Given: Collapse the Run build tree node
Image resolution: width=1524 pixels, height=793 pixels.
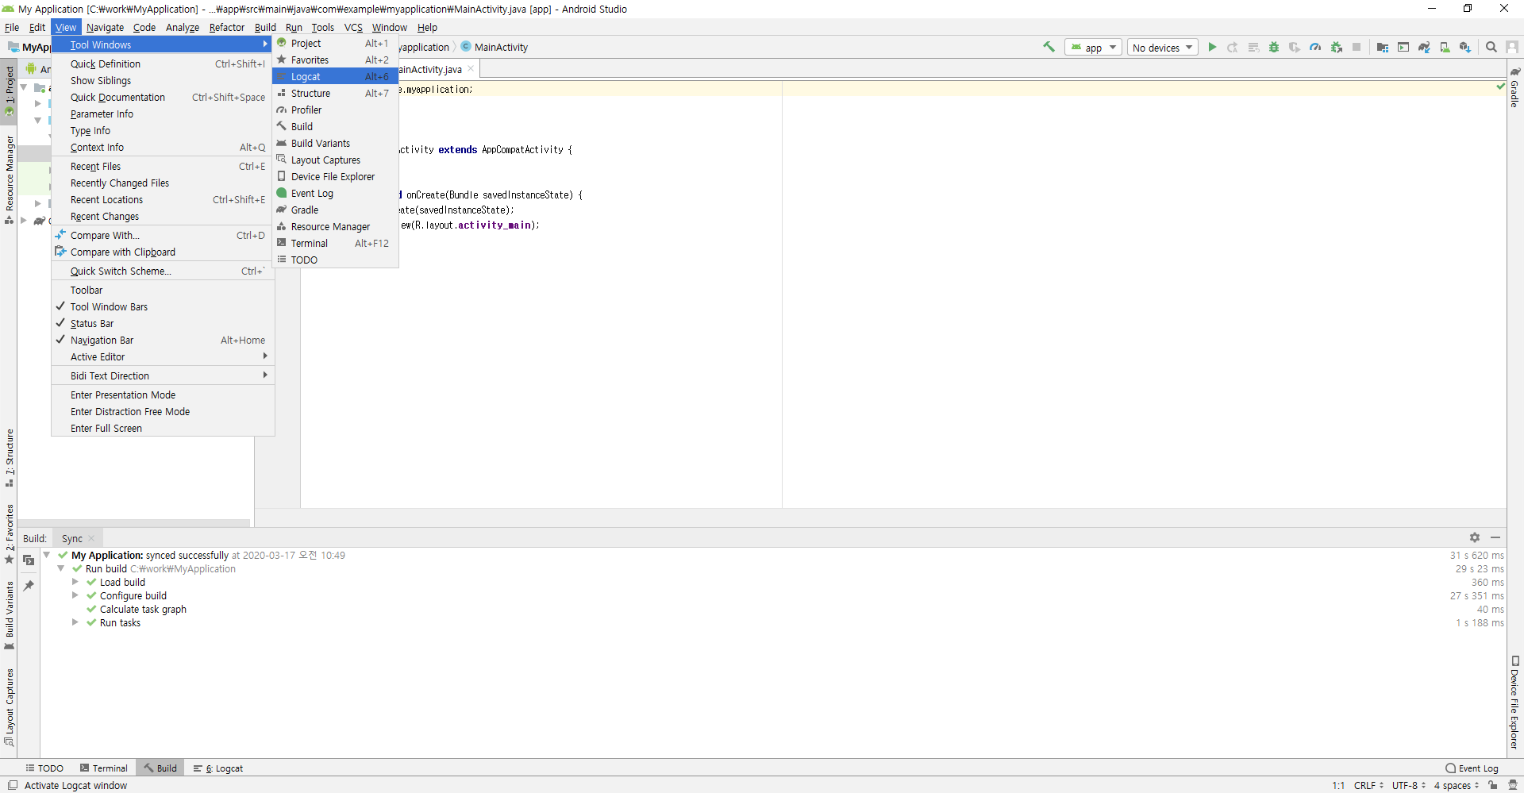Looking at the screenshot, I should tap(61, 568).
